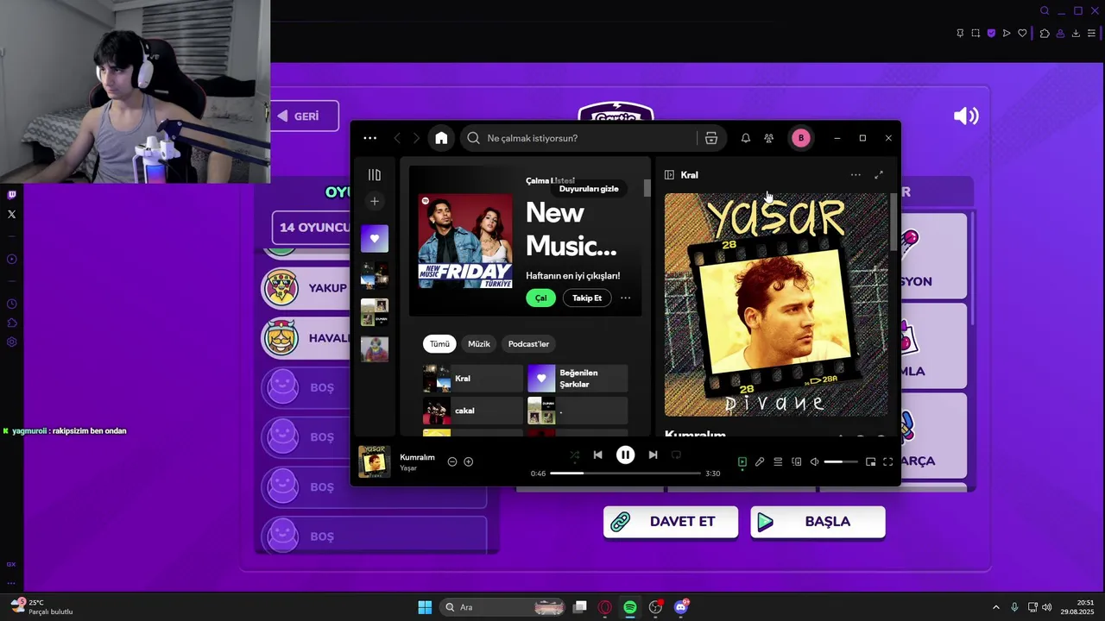Toggle repeat in the player
This screenshot has width=1105, height=621.
pos(677,455)
